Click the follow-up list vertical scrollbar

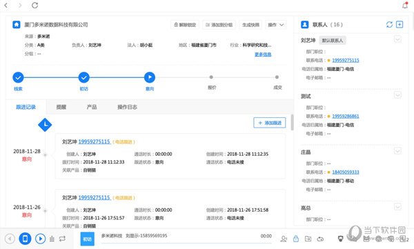pyautogui.click(x=292, y=122)
